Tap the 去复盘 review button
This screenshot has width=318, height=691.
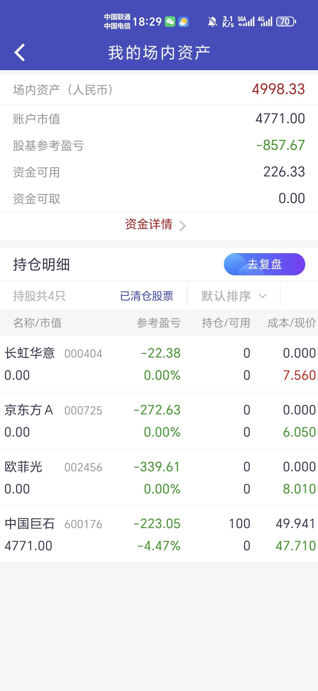coord(264,264)
